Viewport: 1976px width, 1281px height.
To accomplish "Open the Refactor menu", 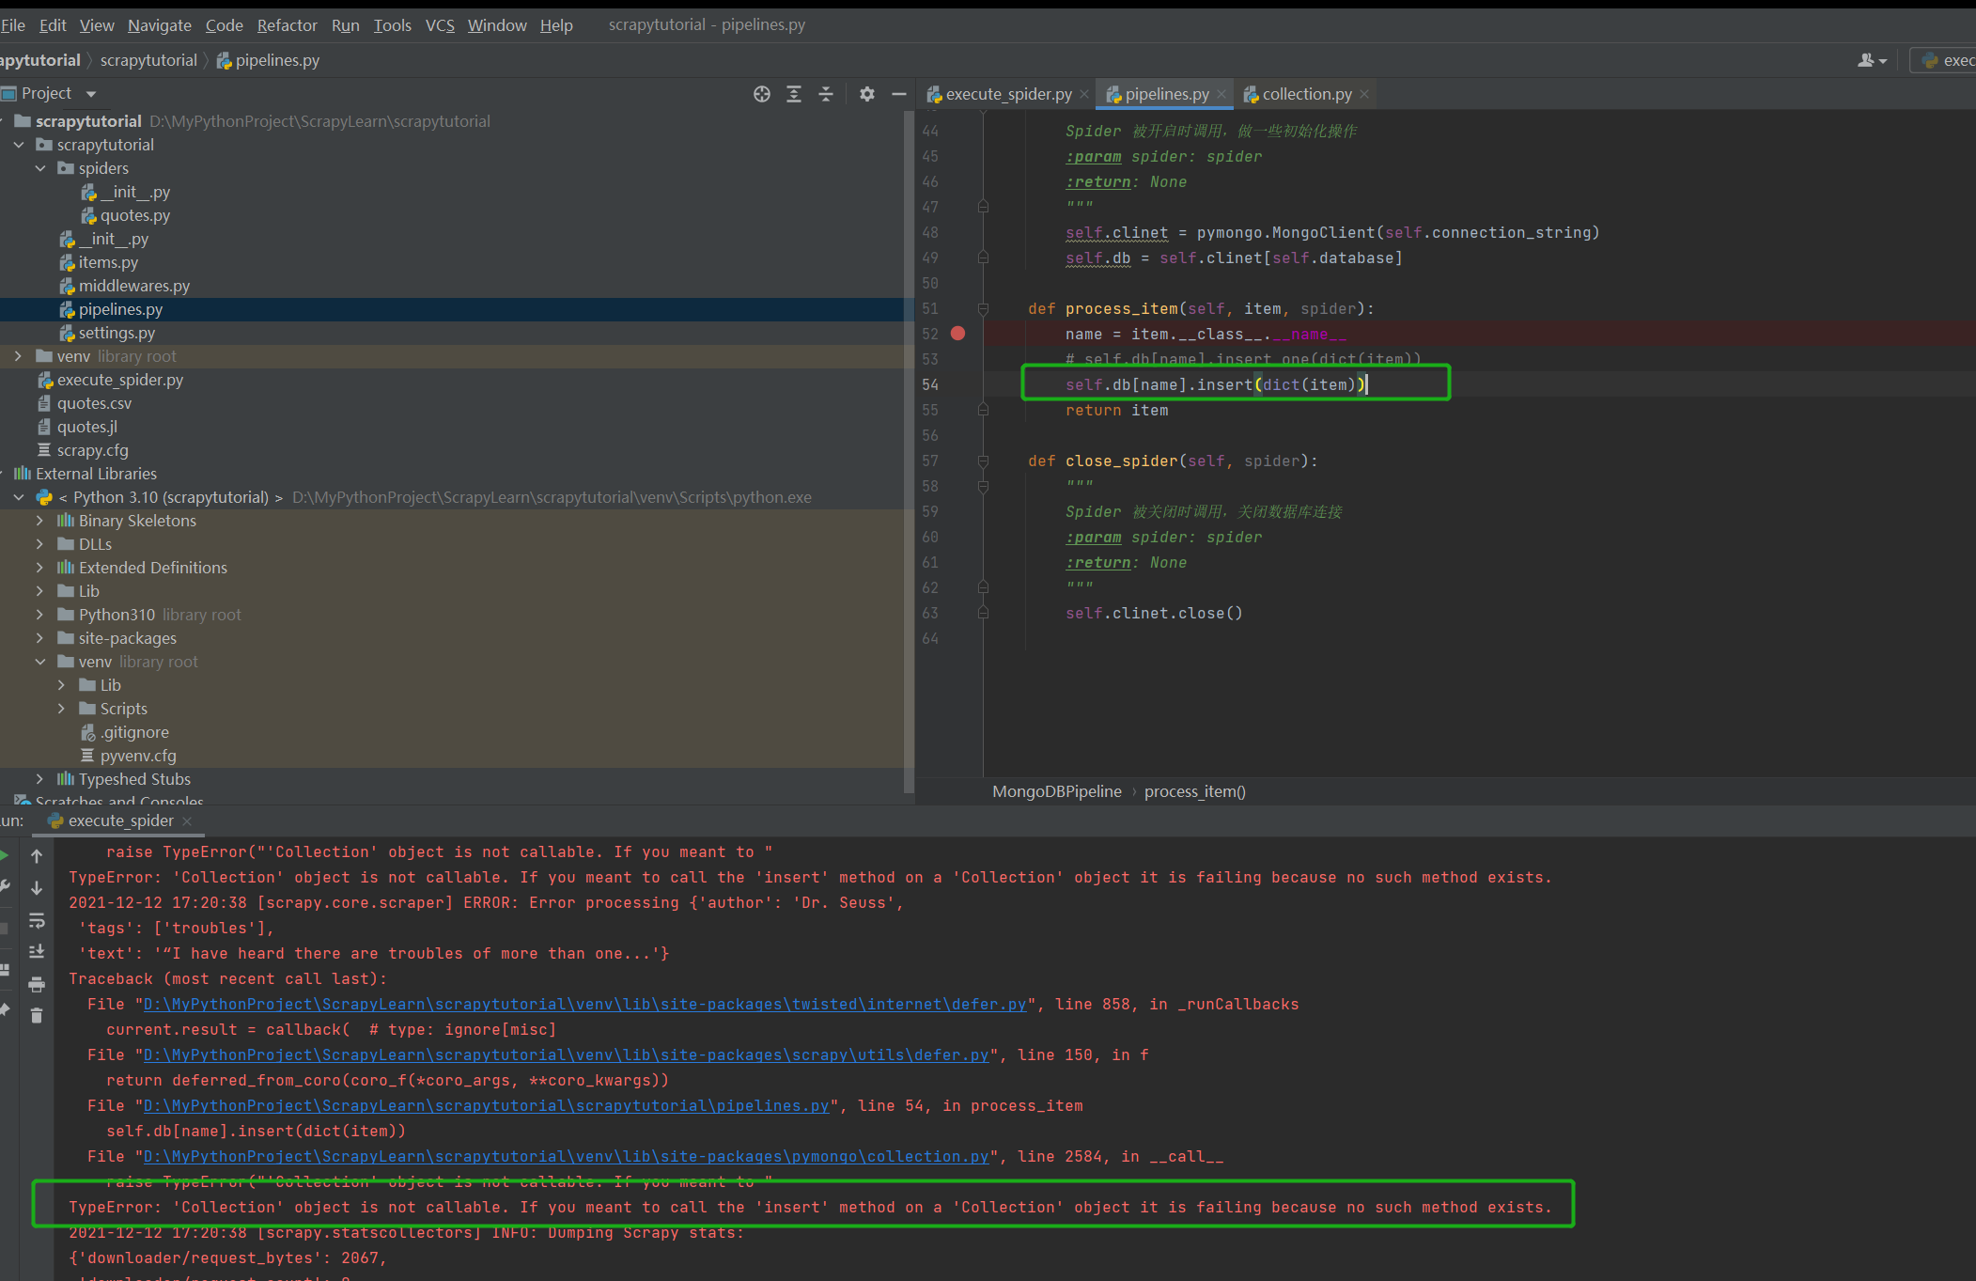I will coord(287,25).
